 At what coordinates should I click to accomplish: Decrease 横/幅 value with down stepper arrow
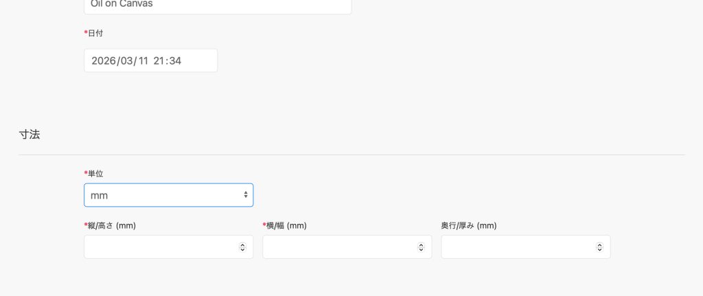421,250
